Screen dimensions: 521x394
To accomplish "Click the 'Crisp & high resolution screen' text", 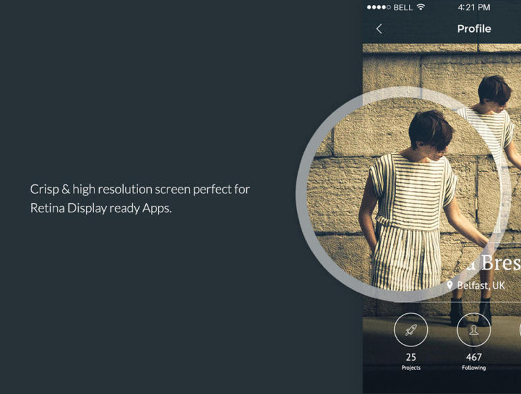I will pos(140,190).
